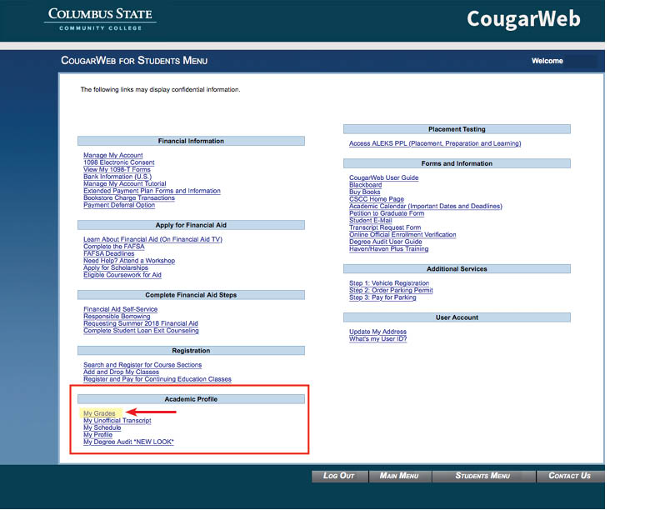Click the Columbus State Community College logo

[x=101, y=19]
